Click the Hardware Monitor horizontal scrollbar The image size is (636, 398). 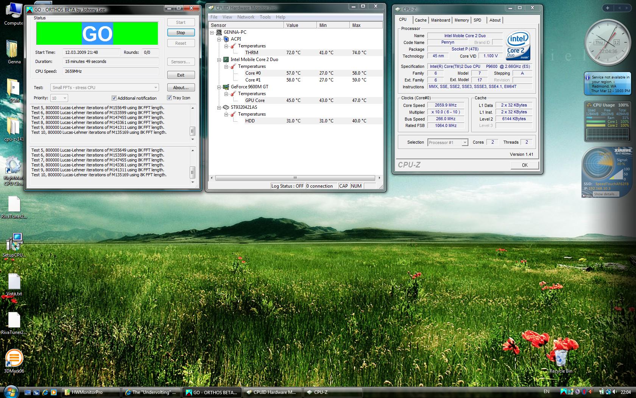tap(295, 178)
